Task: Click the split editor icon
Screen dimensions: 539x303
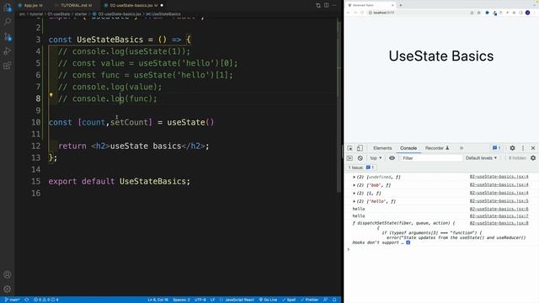Action: 326,5
